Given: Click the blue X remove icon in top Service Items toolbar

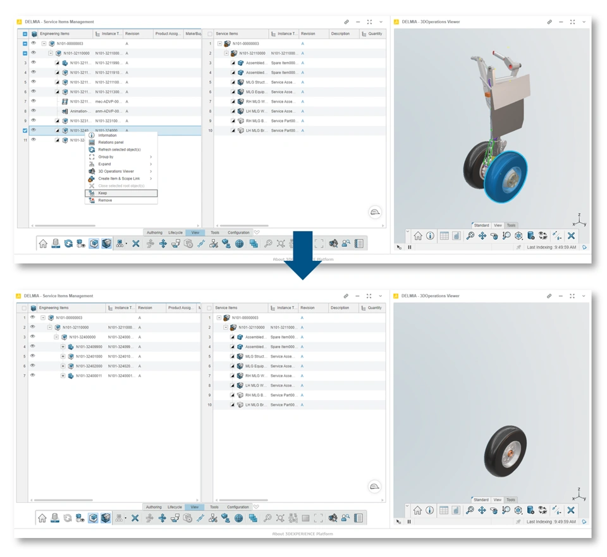Looking at the screenshot, I should click(x=135, y=244).
